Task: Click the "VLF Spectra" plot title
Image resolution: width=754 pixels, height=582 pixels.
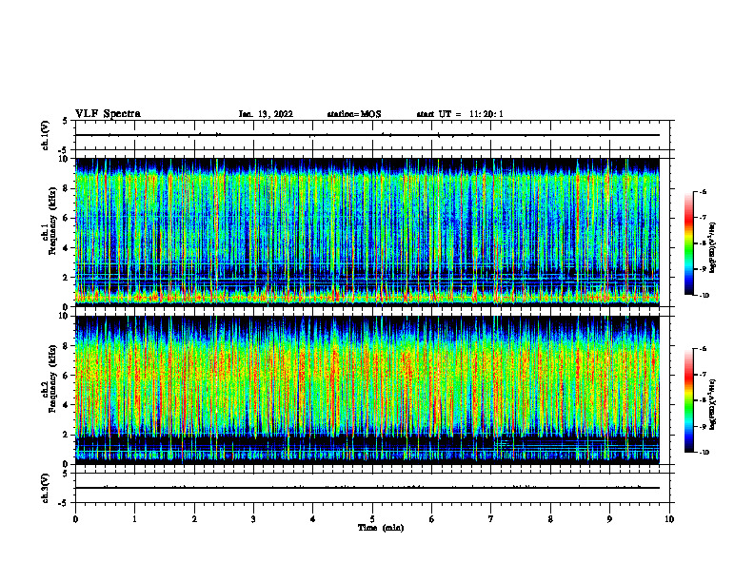Action: click(x=108, y=114)
